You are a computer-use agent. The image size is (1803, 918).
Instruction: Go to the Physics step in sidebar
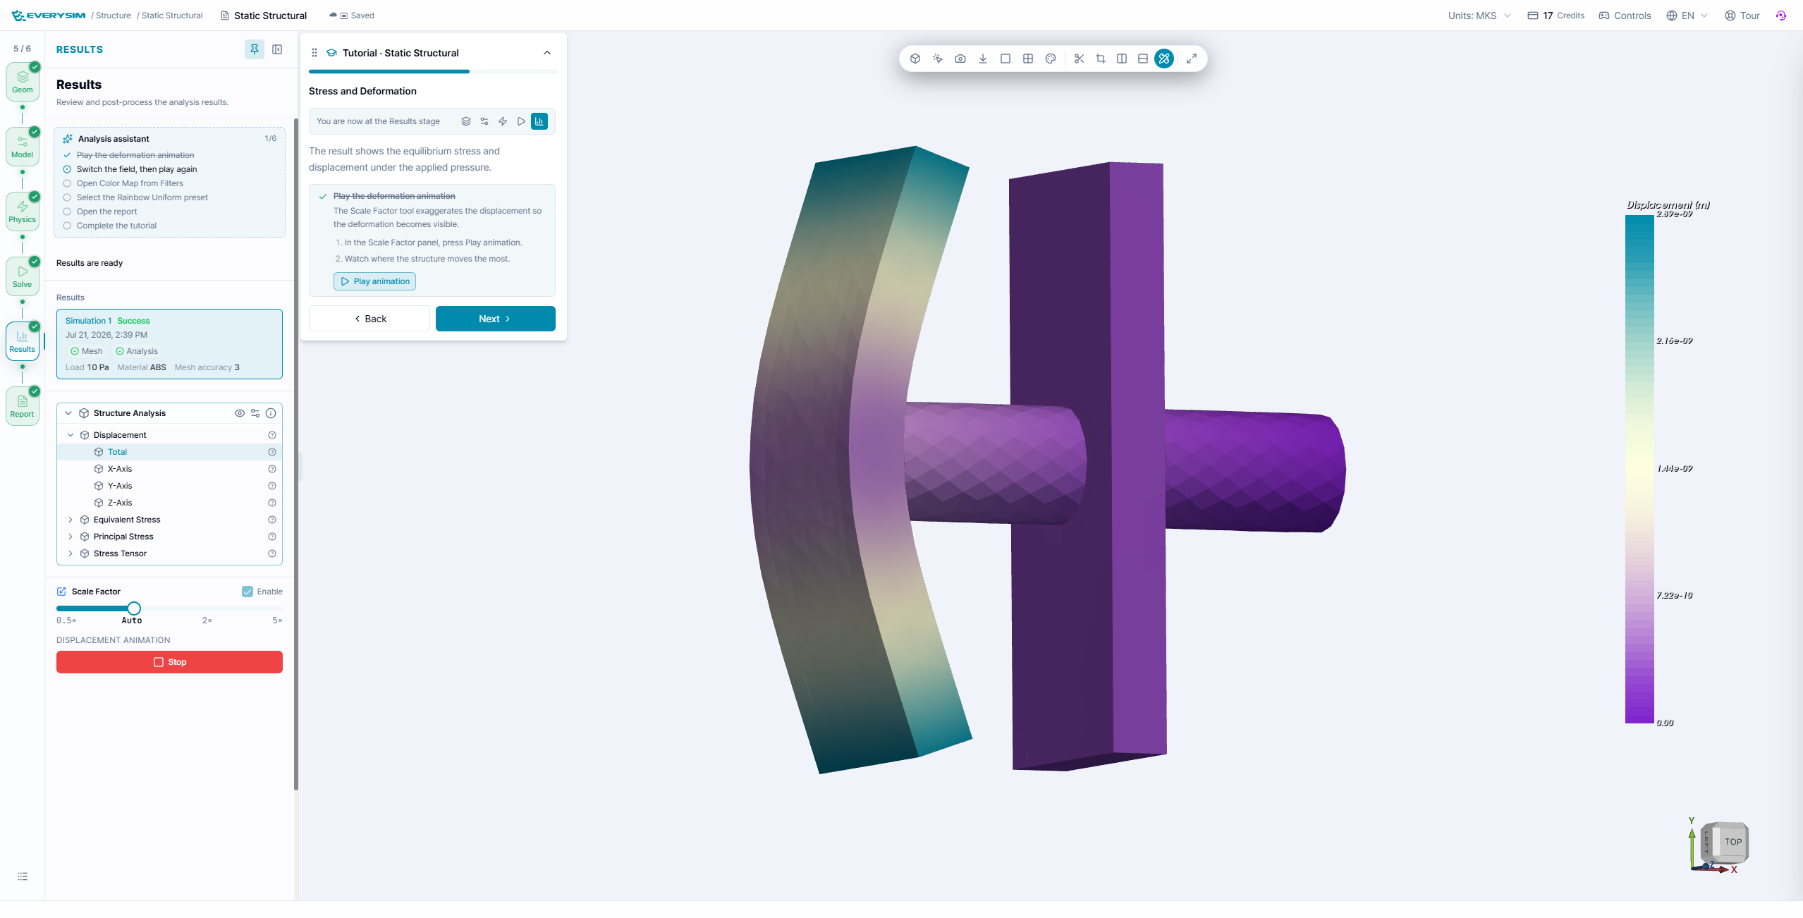(23, 212)
